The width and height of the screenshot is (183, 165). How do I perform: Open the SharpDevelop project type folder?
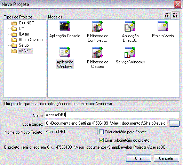click(27, 40)
